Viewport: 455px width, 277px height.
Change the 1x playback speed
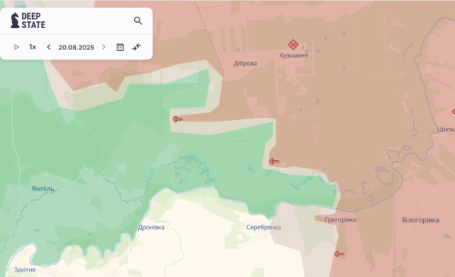click(x=33, y=47)
